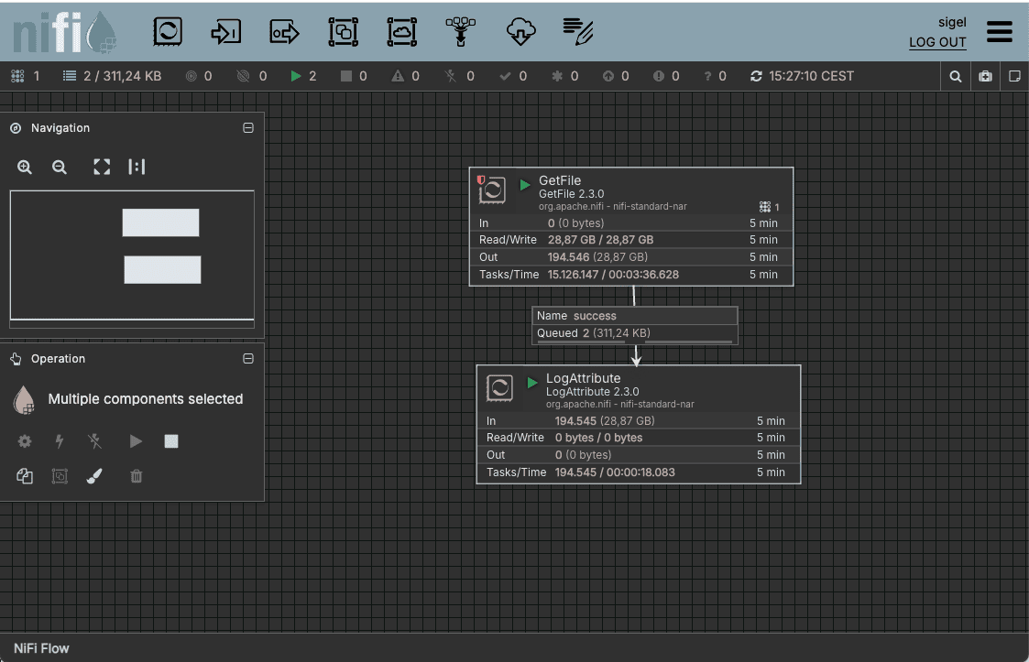Stop the selected components in Operation panel
Screen dimensions: 1029x662
point(170,441)
